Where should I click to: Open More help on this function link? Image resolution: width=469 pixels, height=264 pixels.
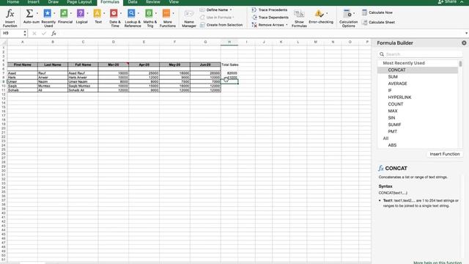(x=437, y=263)
